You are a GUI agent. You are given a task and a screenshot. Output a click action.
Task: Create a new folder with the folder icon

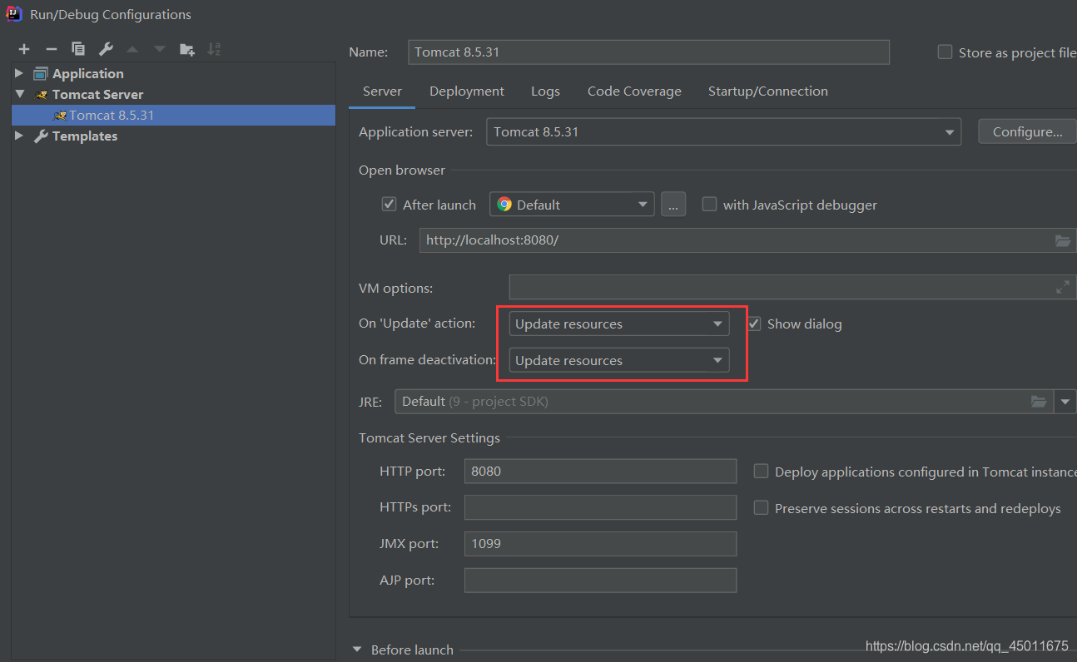187,49
